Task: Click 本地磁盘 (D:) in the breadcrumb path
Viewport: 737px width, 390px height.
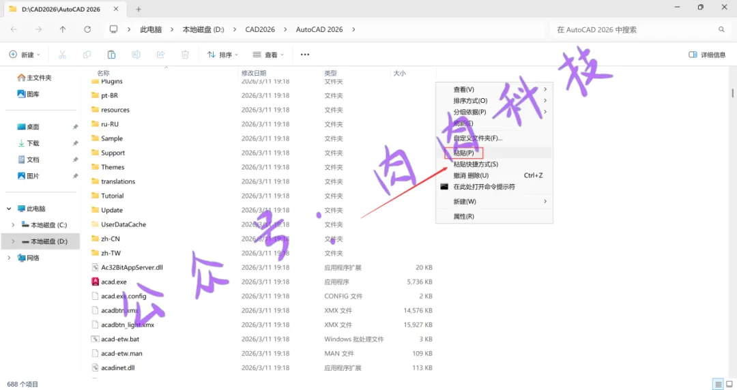Action: tap(203, 29)
